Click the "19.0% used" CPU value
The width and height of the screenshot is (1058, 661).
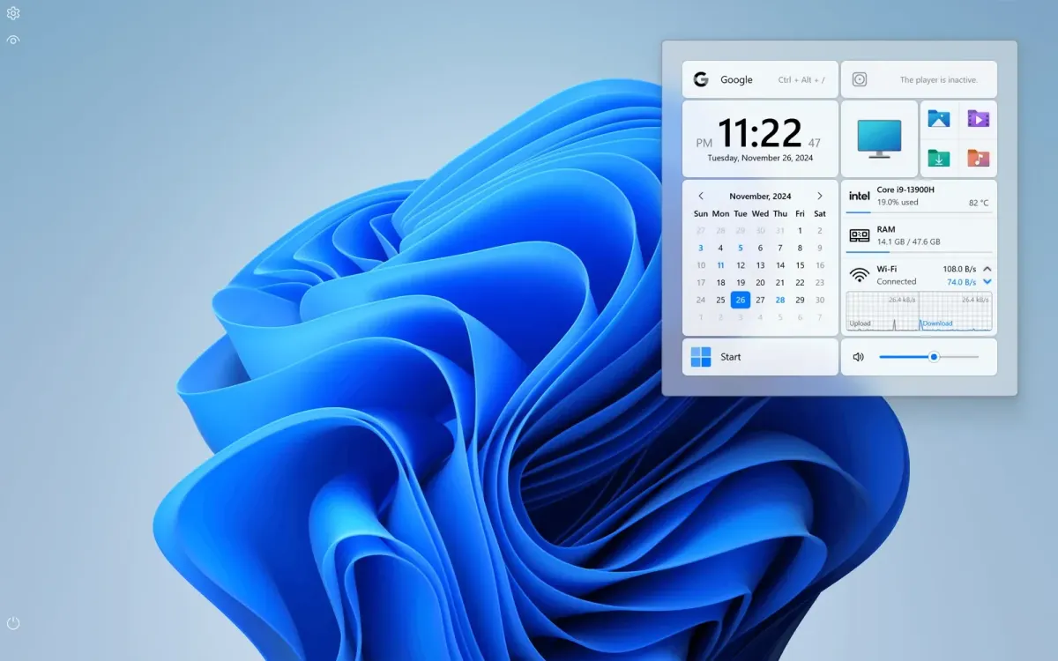coord(898,203)
